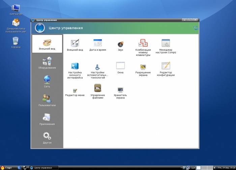Select the Пользователи category in sidebar
Screen dimensions: 236x170
47,100
